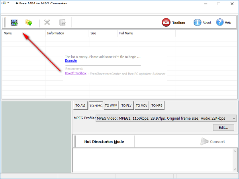Click the Information column header
Screen dimensions: 239x179
[x=67, y=33]
